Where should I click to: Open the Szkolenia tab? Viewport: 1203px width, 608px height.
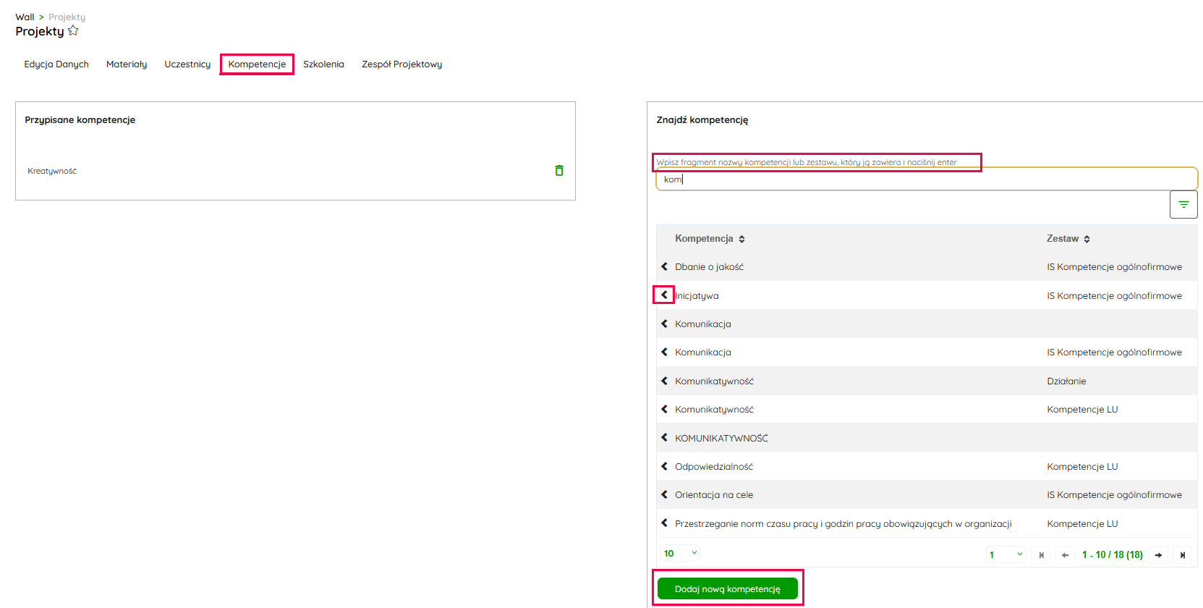[323, 64]
